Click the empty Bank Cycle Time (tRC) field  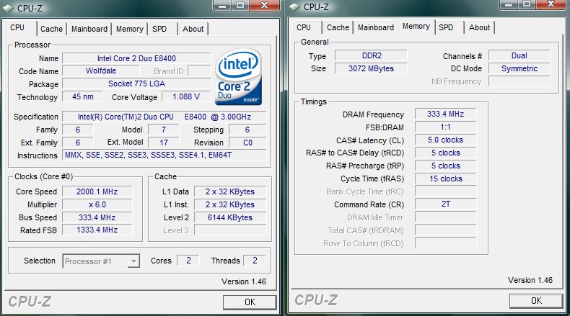[x=446, y=191]
